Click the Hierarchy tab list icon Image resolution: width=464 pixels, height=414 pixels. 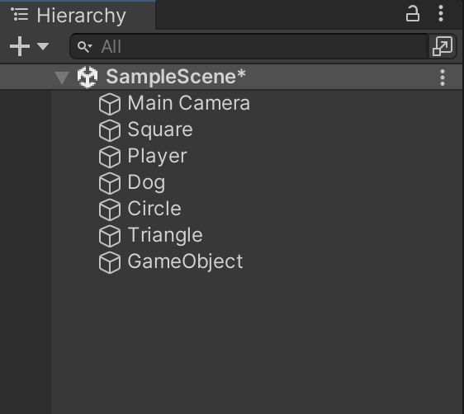pyautogui.click(x=20, y=15)
